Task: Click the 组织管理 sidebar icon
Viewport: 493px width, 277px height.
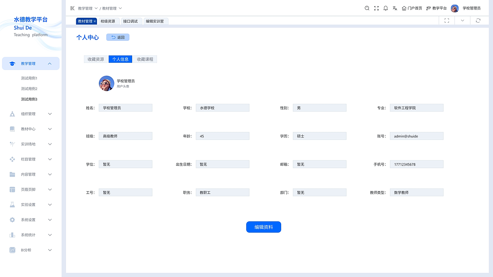Action: click(x=12, y=114)
